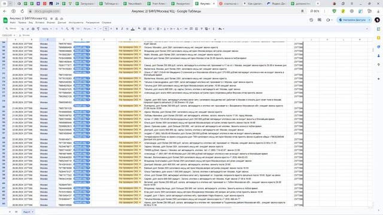Open the Файл menu

[x=13, y=23]
